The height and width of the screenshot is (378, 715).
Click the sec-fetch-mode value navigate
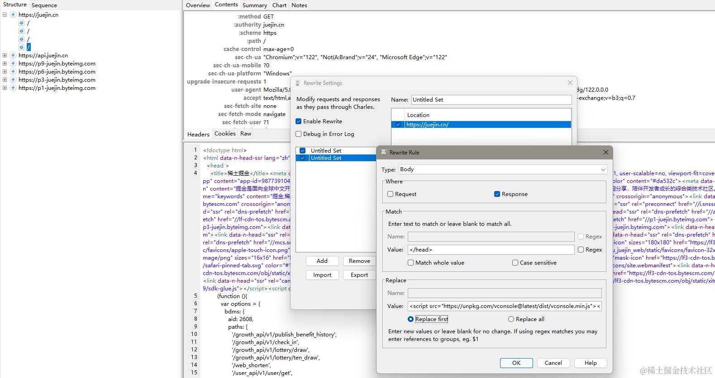274,114
